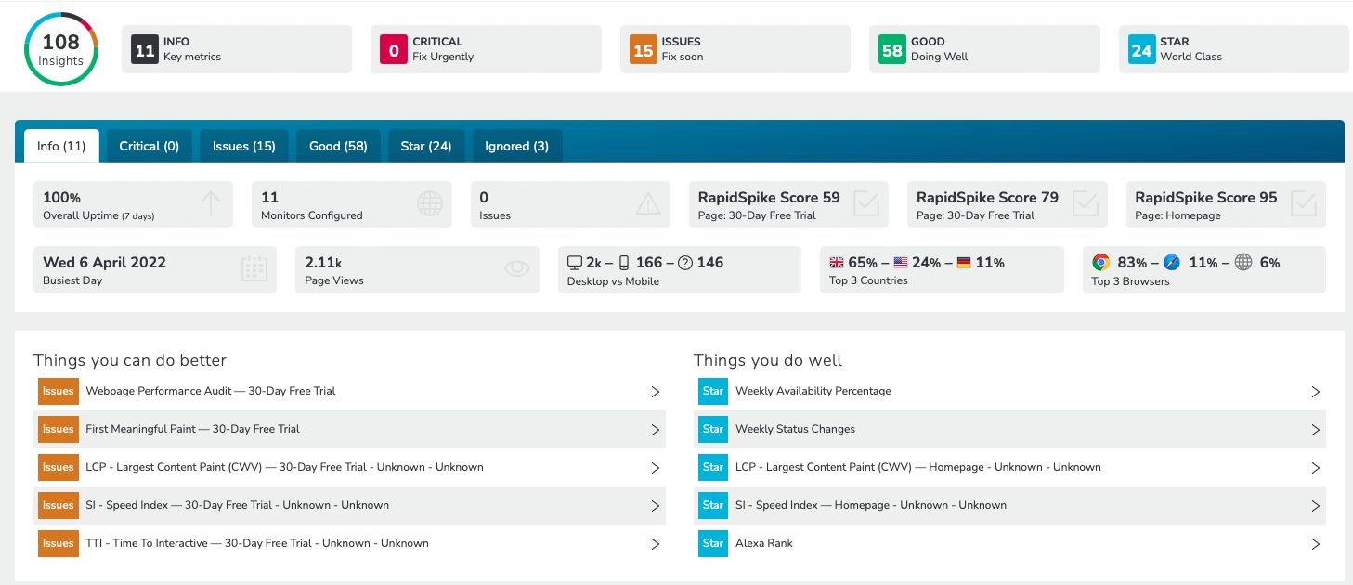Image resolution: width=1353 pixels, height=585 pixels.
Task: Expand LCP Homepage row chevron
Action: point(1315,468)
